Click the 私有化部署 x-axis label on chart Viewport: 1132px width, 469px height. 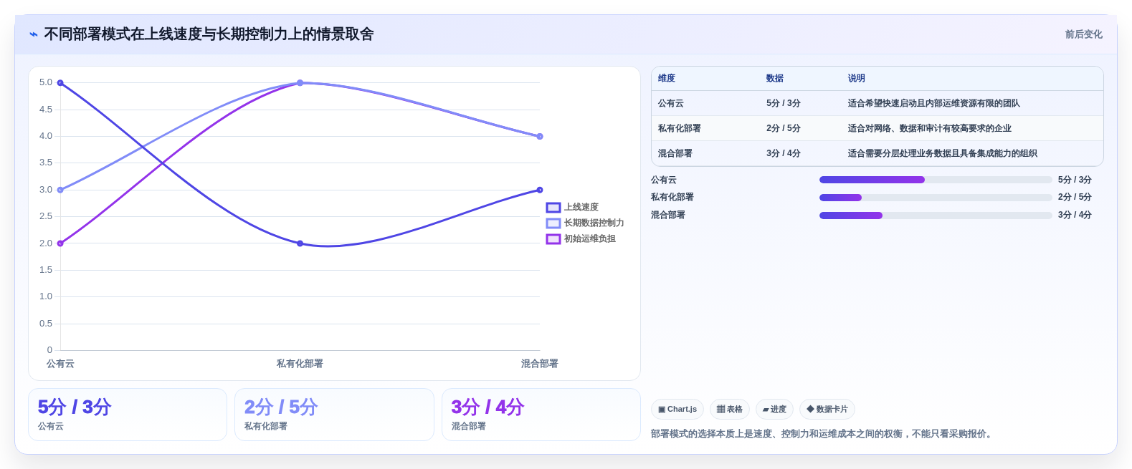(x=300, y=364)
